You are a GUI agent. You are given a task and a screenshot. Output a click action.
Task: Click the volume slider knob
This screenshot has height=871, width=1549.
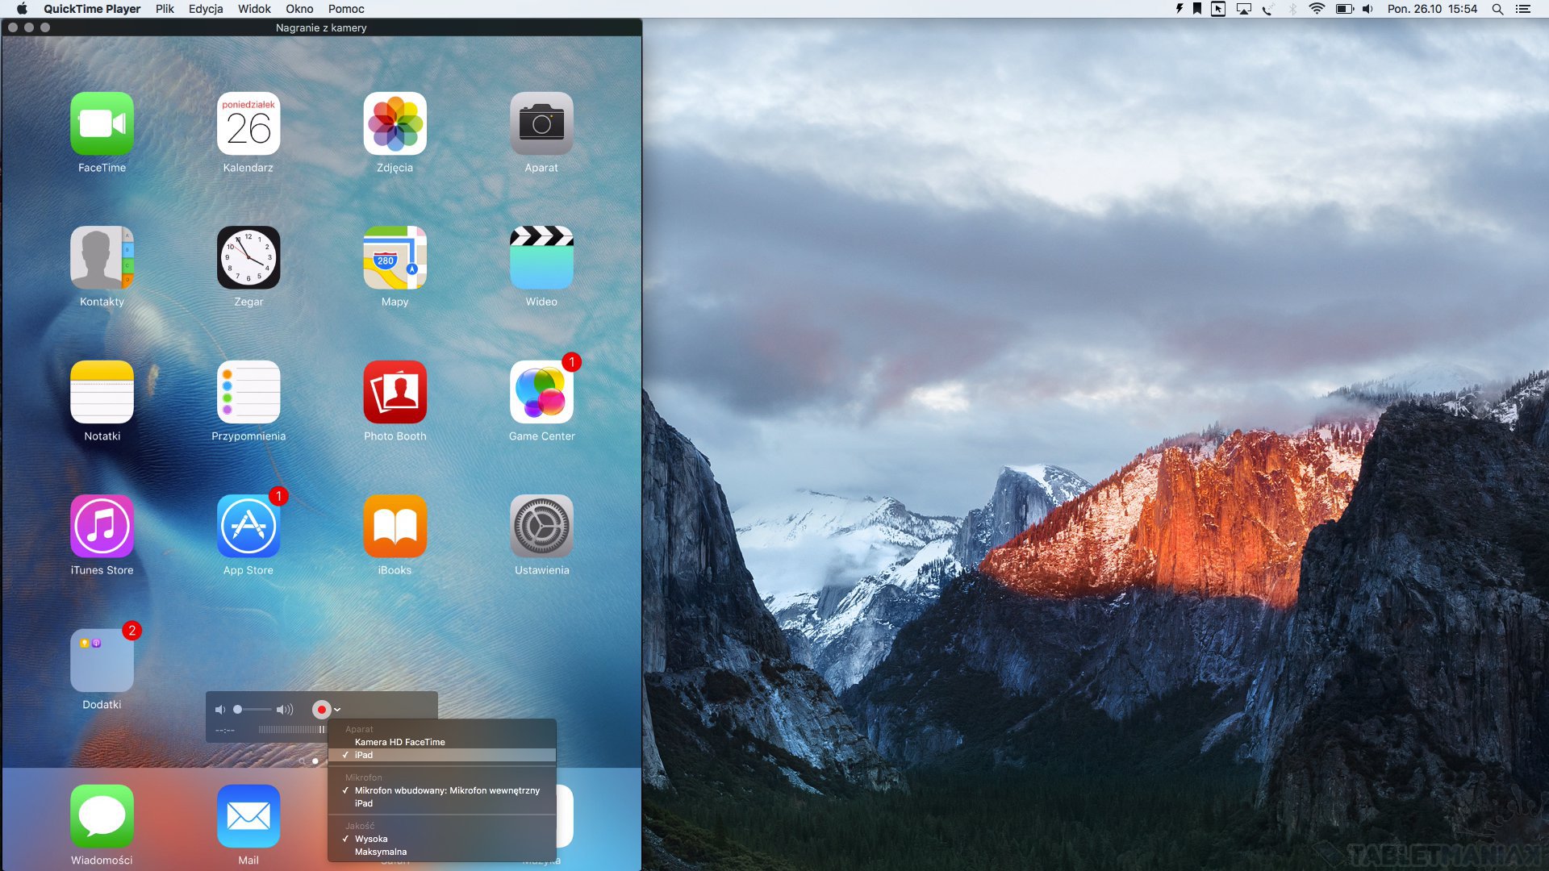(237, 710)
